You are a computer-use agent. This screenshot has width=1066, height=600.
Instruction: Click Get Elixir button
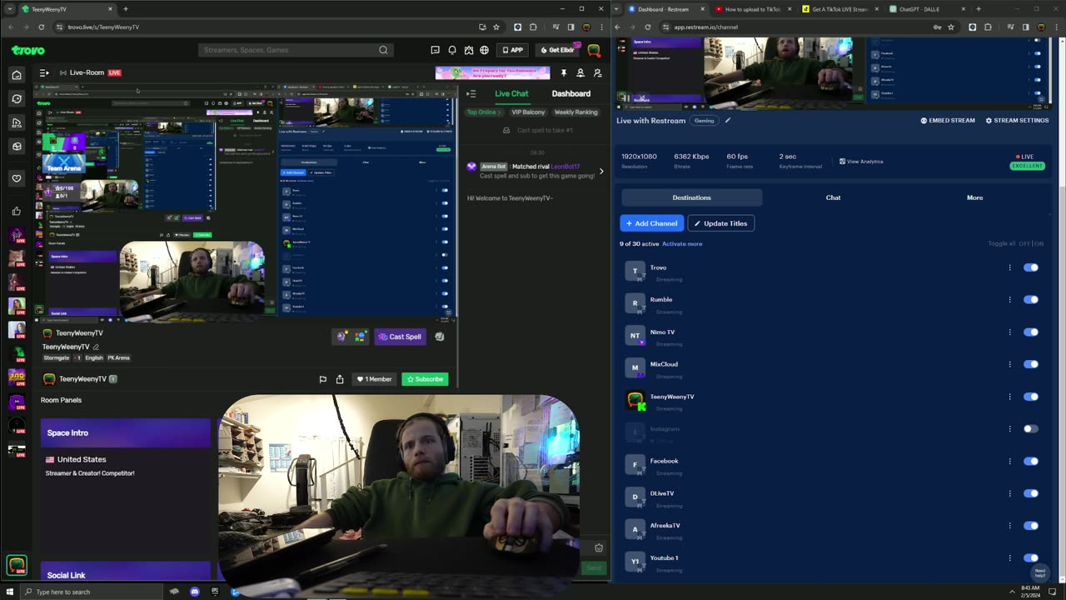click(x=557, y=50)
